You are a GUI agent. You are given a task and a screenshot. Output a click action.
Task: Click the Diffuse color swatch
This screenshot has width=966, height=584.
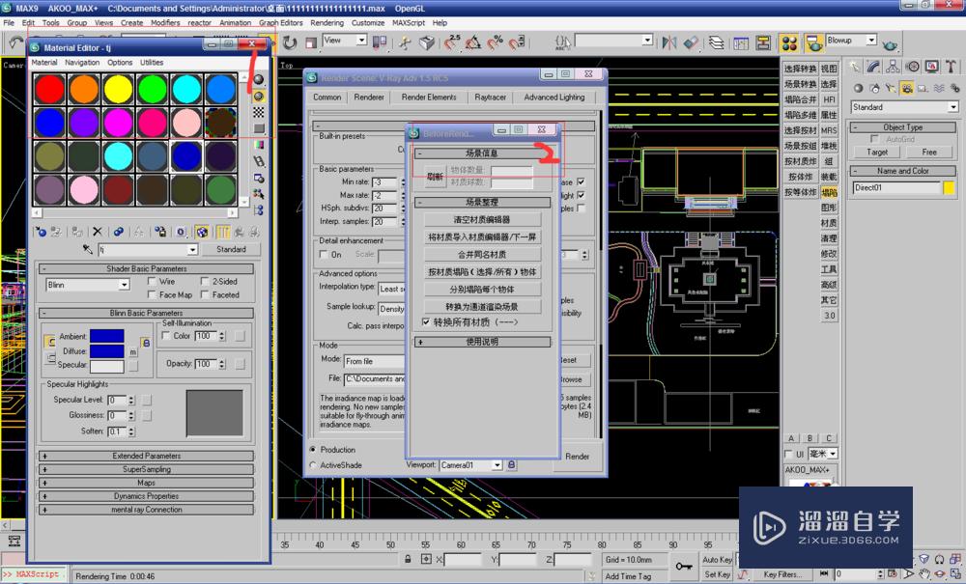[x=106, y=350]
